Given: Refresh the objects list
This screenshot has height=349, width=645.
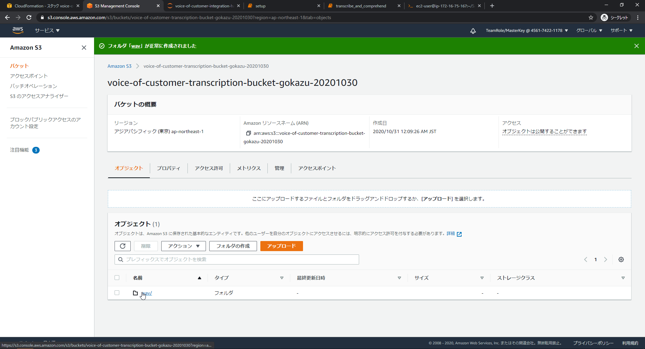Looking at the screenshot, I should (x=123, y=246).
